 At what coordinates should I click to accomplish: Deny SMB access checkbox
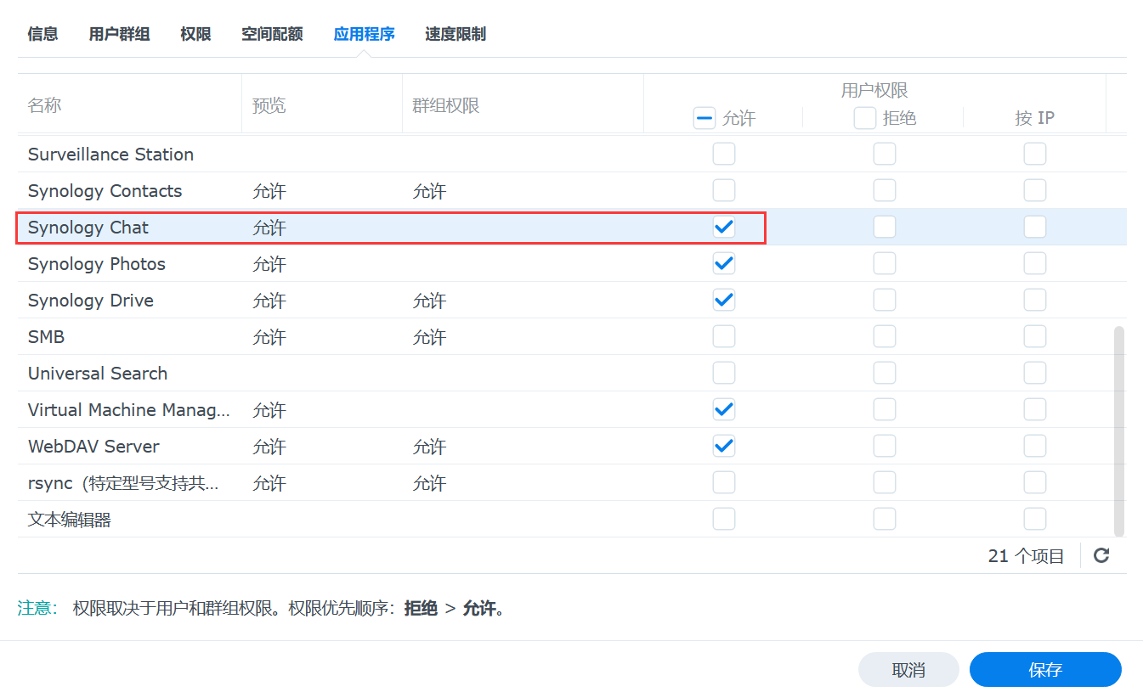[885, 336]
